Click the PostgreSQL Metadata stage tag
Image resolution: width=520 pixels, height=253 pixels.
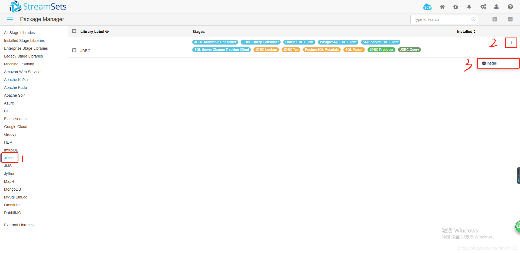tap(322, 50)
